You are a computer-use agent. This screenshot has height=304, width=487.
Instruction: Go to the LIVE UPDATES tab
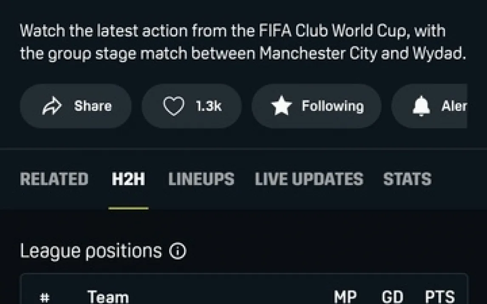309,179
